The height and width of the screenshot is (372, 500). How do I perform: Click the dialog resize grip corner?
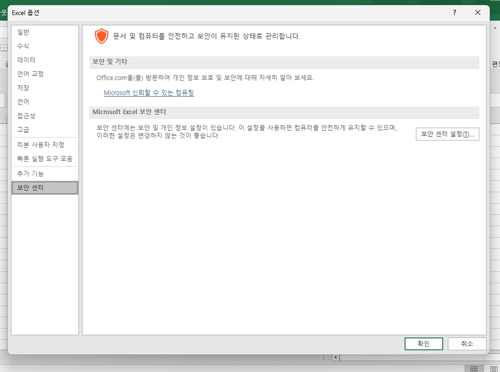coord(487,351)
